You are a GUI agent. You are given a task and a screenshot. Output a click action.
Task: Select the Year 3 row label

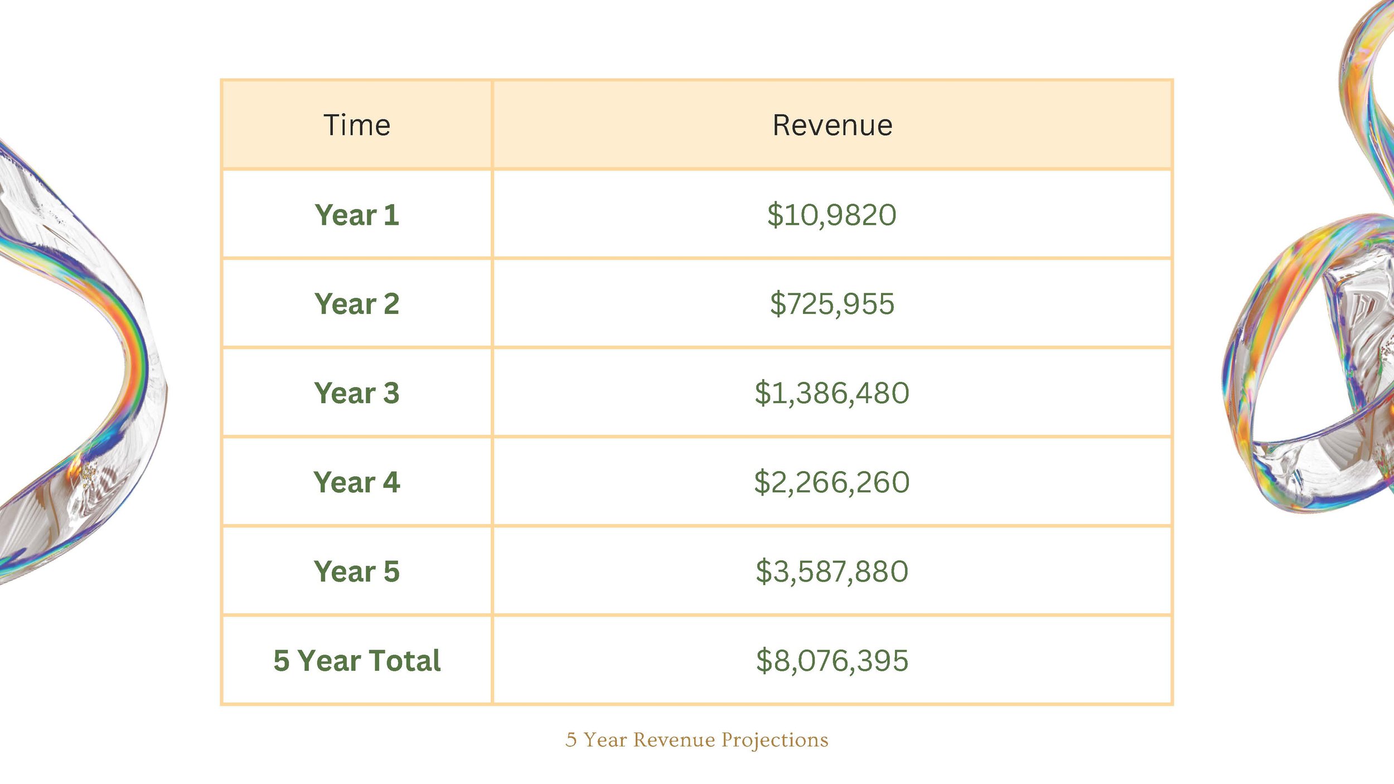tap(357, 393)
